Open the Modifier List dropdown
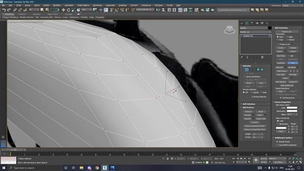Viewport: 304px width, 171px height. (256, 32)
